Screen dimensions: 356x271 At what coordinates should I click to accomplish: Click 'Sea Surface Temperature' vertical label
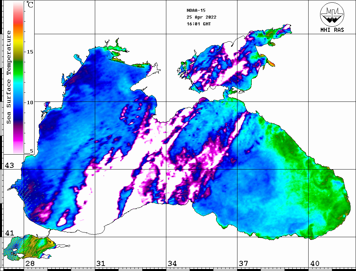pyautogui.click(x=9, y=77)
